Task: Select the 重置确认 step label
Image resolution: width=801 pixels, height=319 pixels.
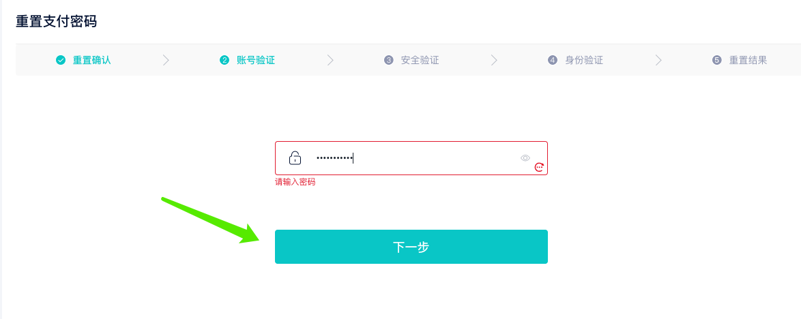Action: (92, 60)
